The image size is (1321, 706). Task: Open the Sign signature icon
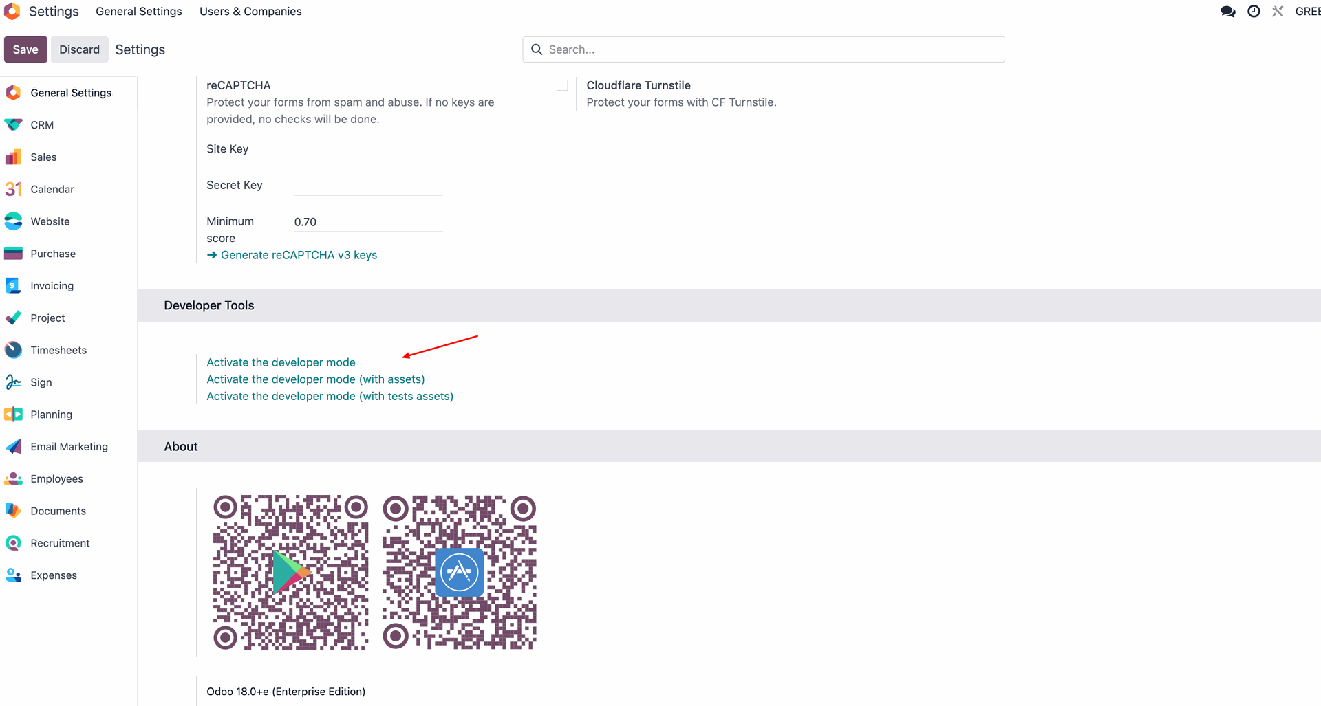tap(13, 382)
